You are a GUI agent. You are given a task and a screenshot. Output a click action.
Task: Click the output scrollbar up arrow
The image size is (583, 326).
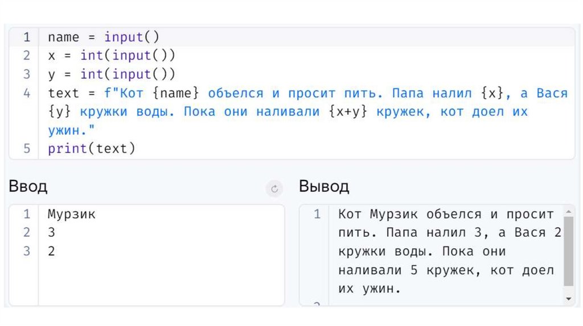point(568,212)
